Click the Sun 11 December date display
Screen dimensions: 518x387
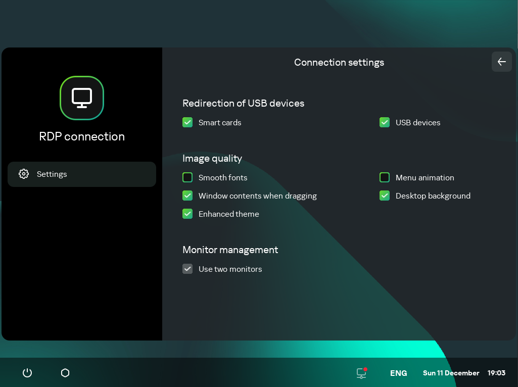pyautogui.click(x=451, y=373)
